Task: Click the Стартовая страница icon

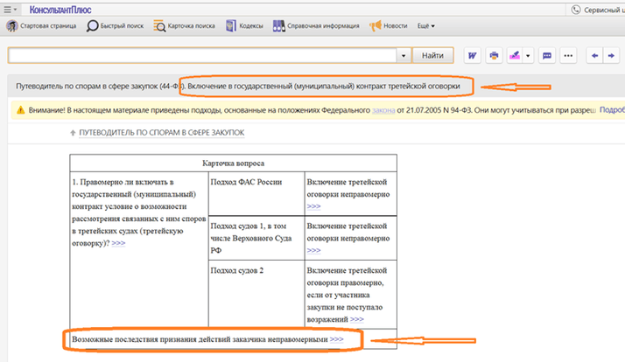Action: point(12,26)
